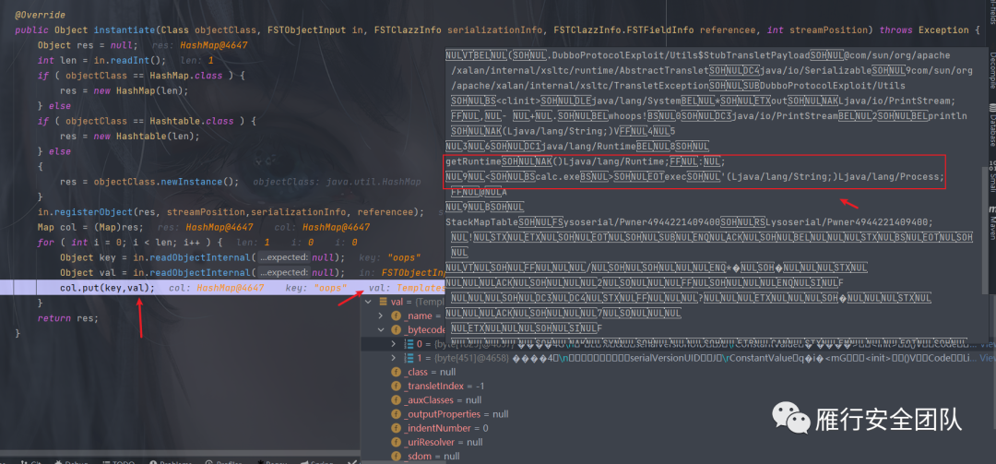The width and height of the screenshot is (996, 464).
Task: Click the @Override annotation
Action: point(40,15)
